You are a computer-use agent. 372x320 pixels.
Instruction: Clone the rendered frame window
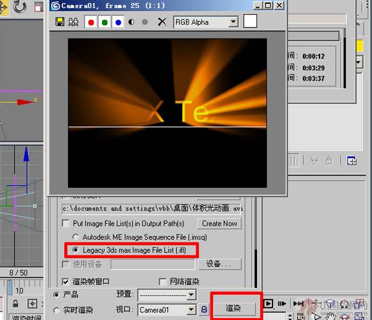point(74,22)
